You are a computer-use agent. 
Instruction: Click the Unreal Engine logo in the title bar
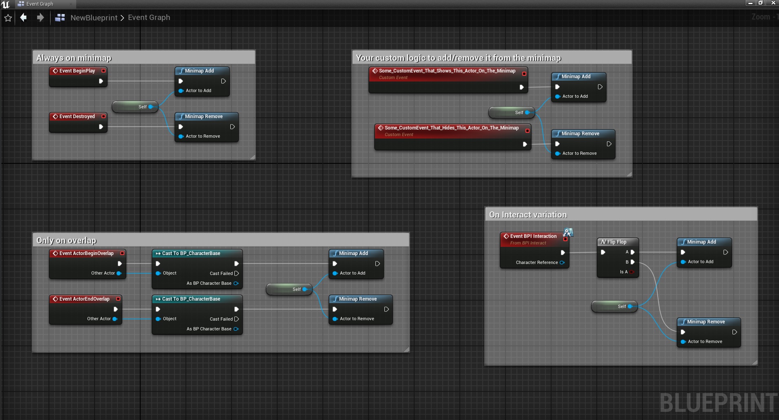click(5, 4)
